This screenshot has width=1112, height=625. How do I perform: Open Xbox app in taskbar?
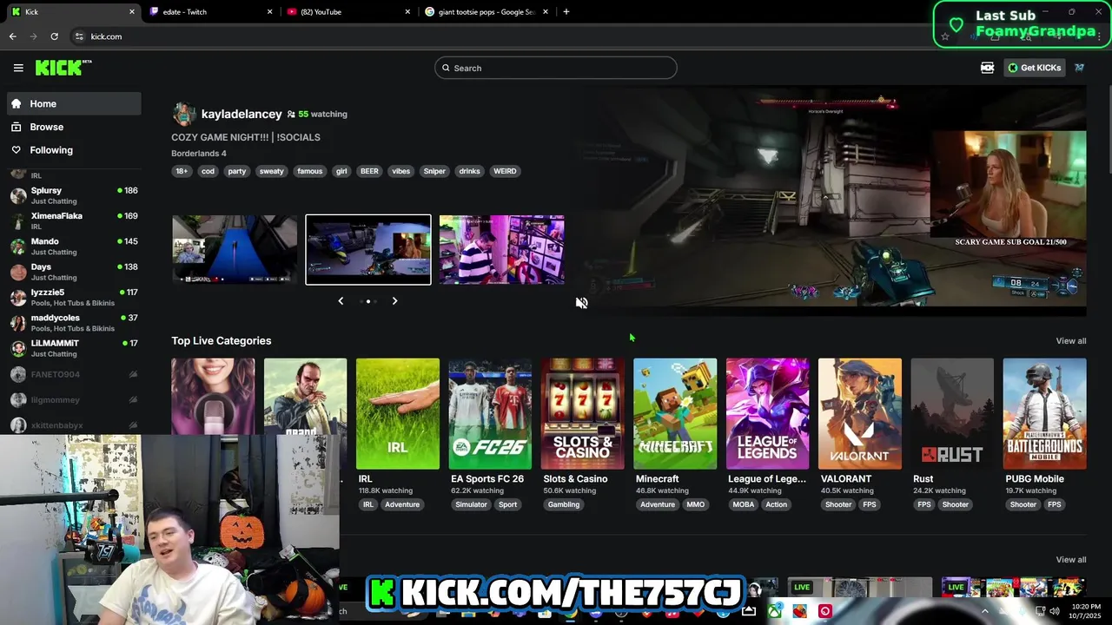773,611
